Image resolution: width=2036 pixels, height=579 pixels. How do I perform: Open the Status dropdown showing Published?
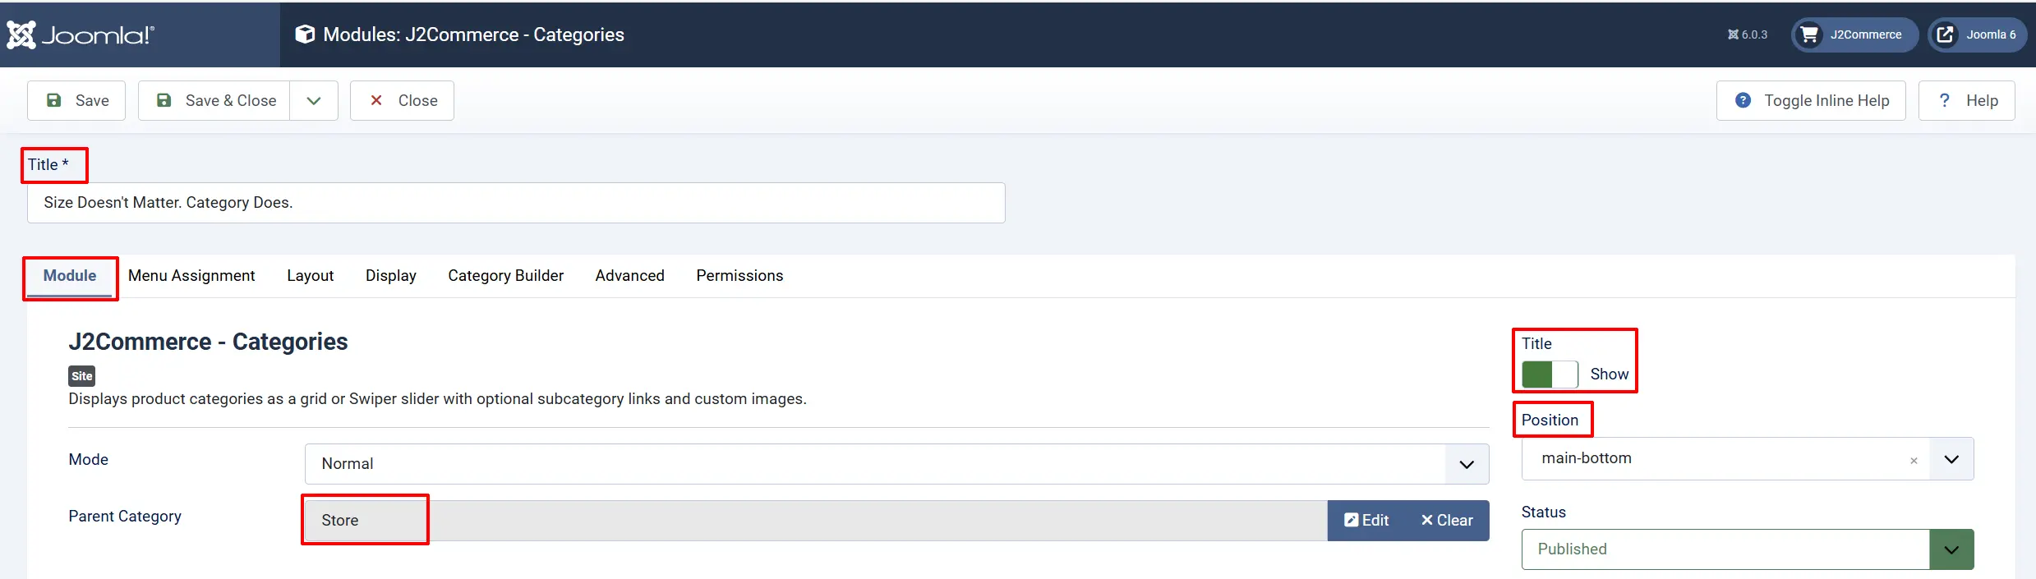[x=1748, y=549]
